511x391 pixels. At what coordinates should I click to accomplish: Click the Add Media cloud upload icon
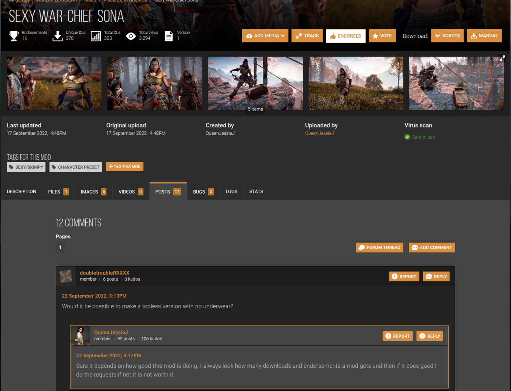click(249, 36)
